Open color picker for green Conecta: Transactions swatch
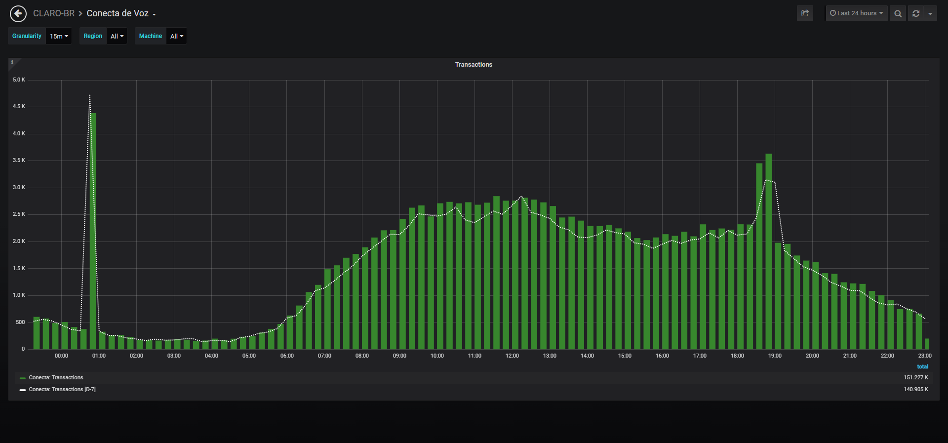948x443 pixels. point(23,378)
